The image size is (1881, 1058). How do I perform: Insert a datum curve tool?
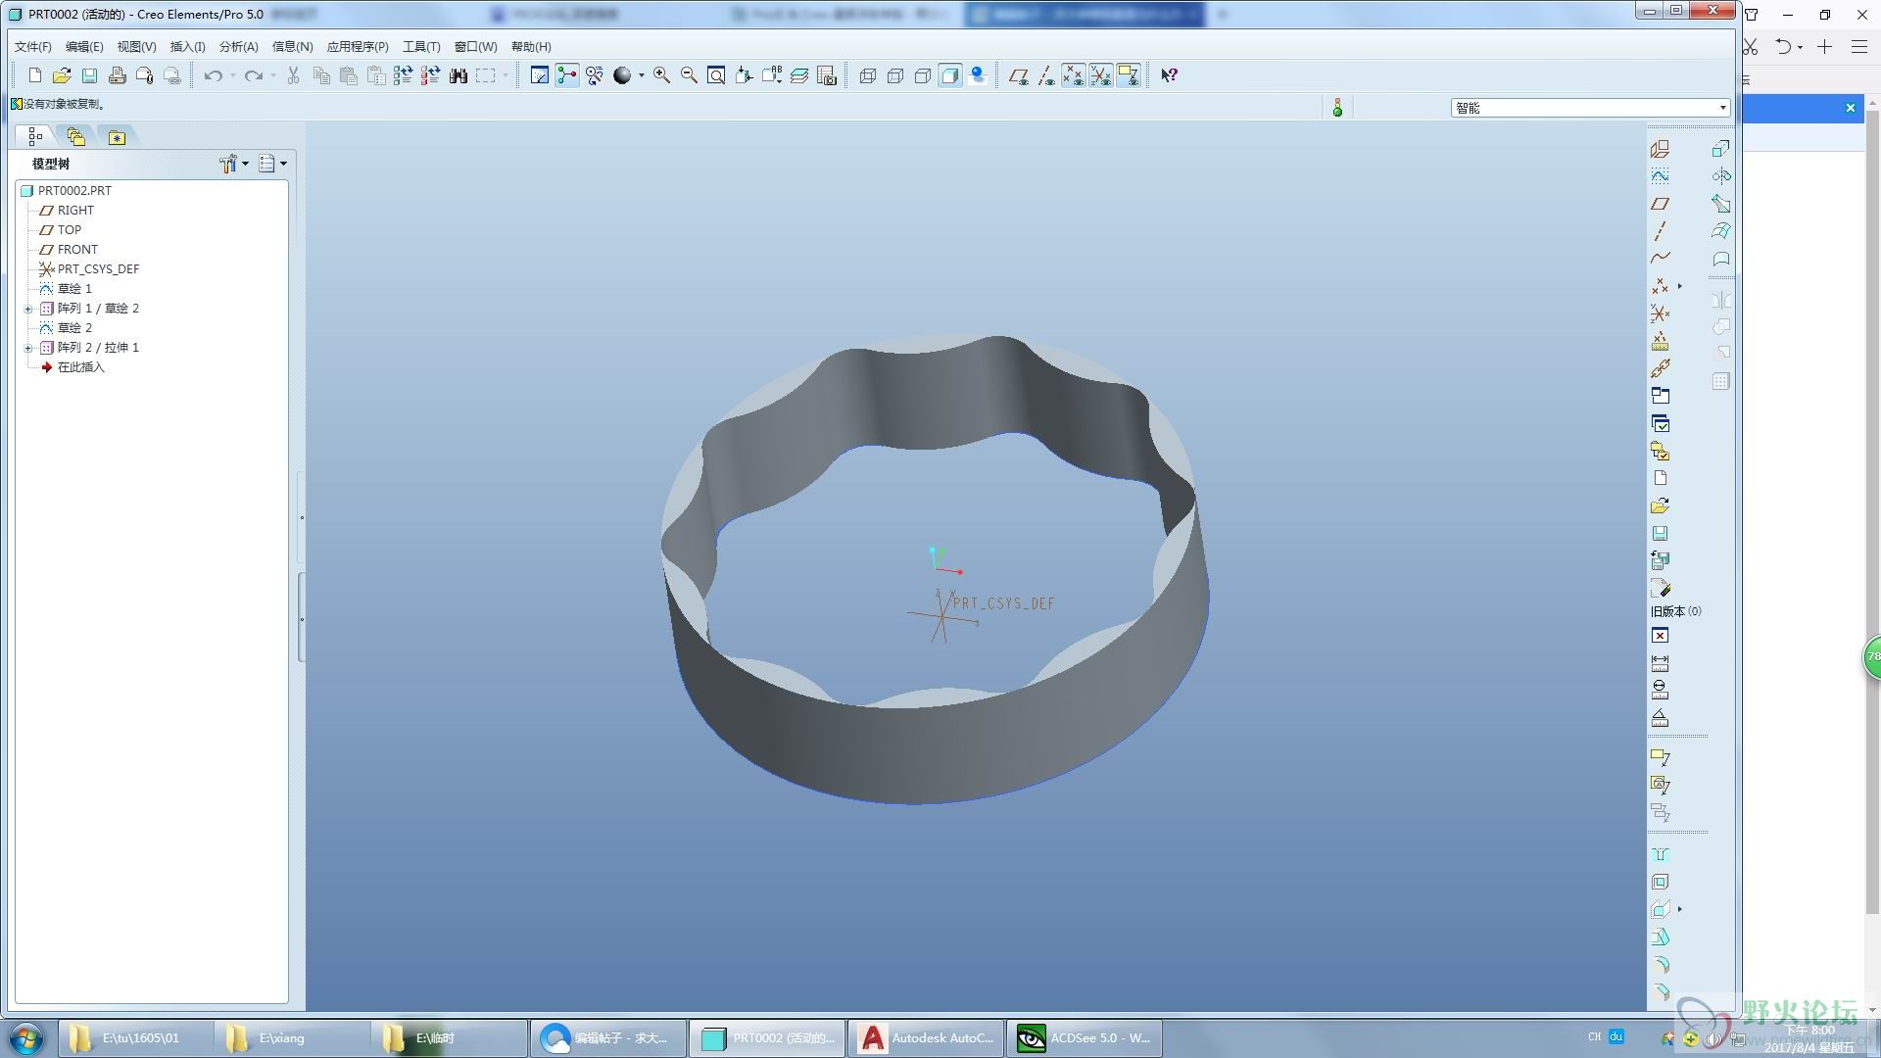(1660, 258)
